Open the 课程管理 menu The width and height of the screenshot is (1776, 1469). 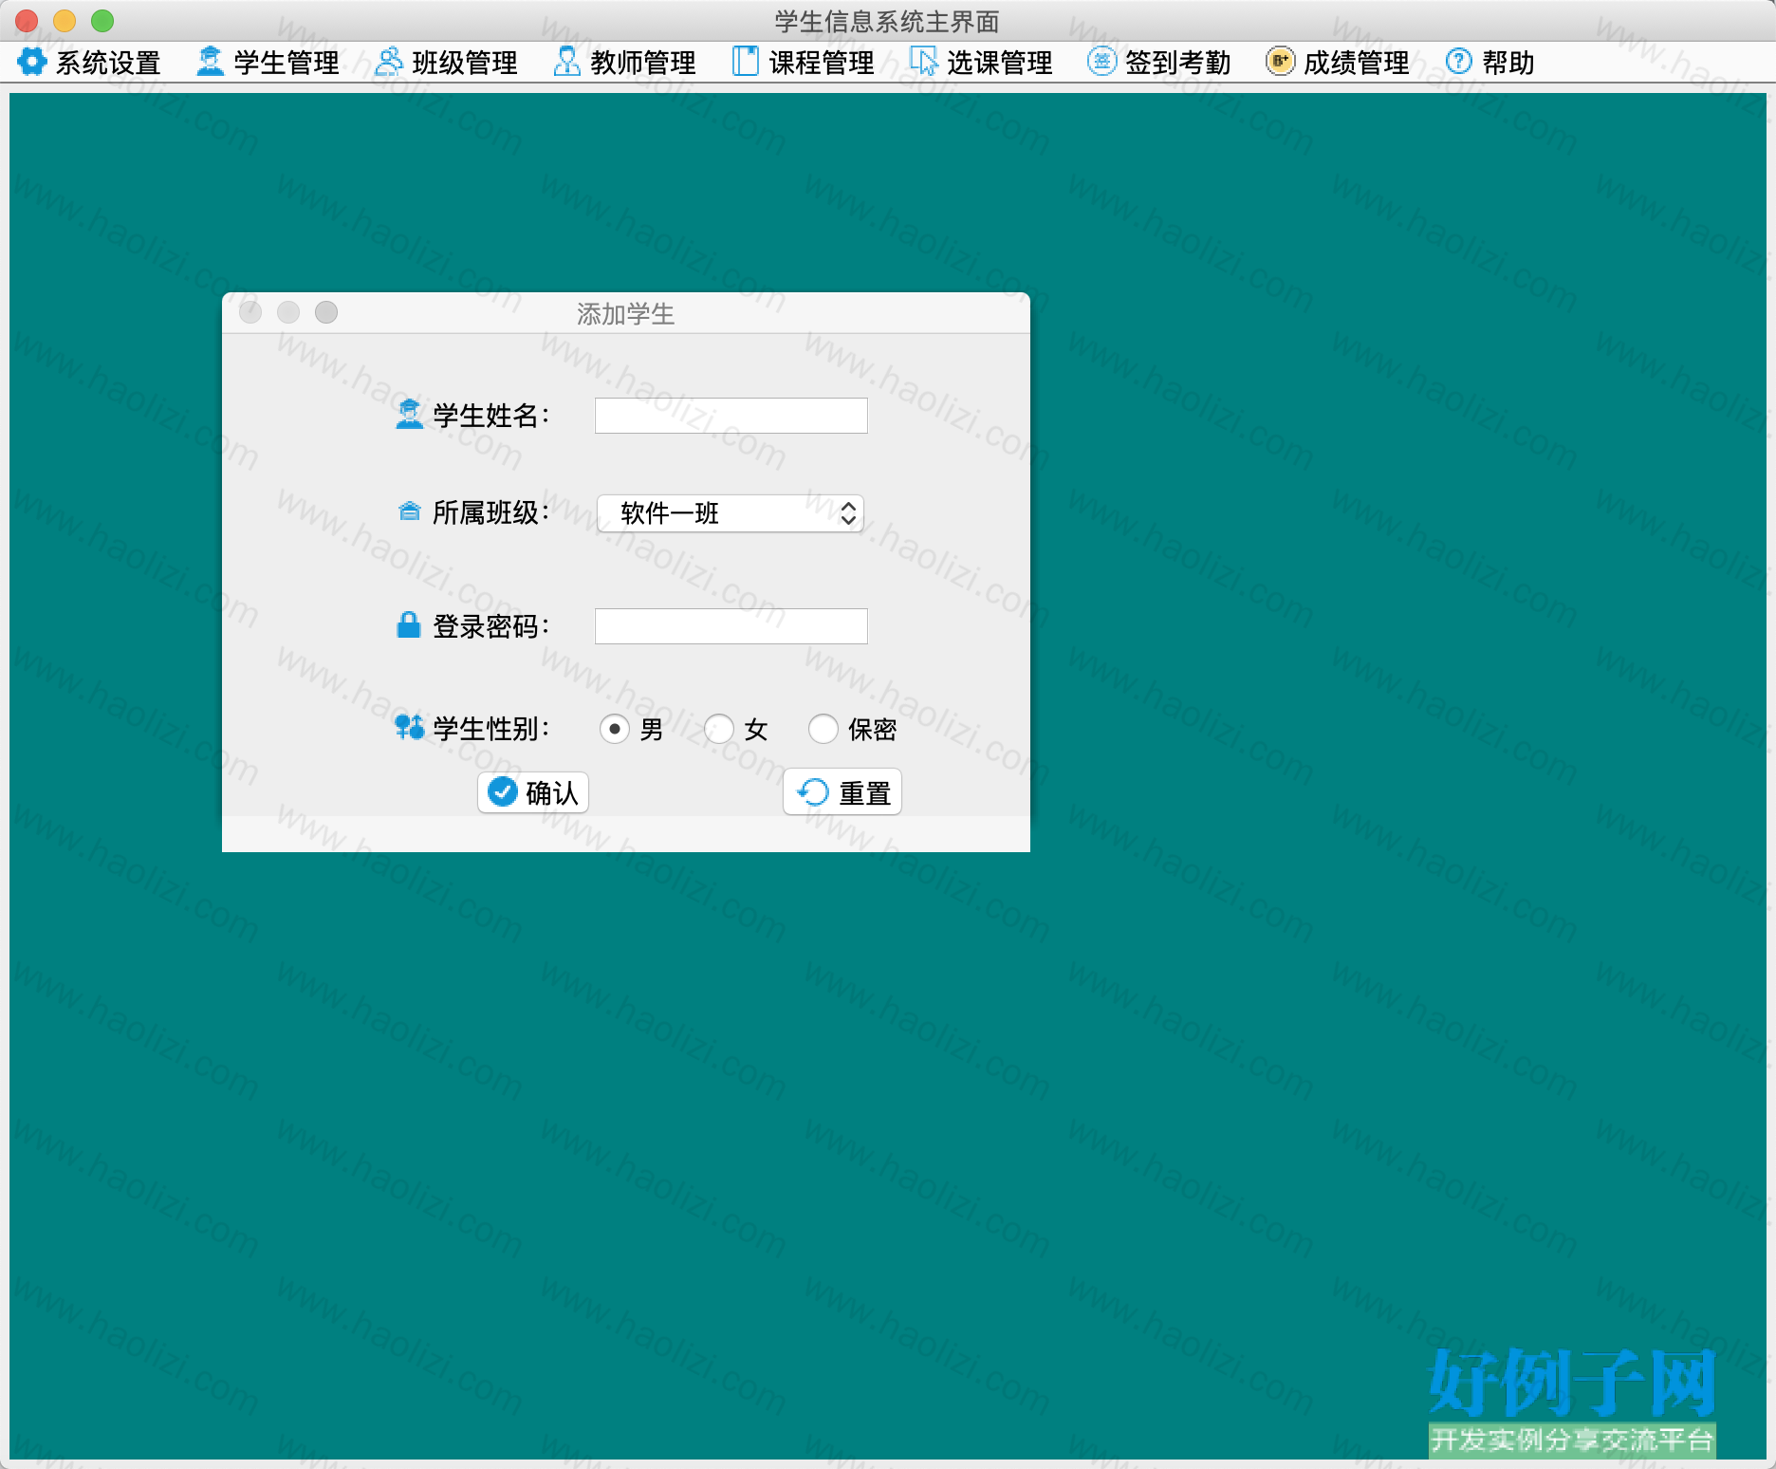[803, 63]
